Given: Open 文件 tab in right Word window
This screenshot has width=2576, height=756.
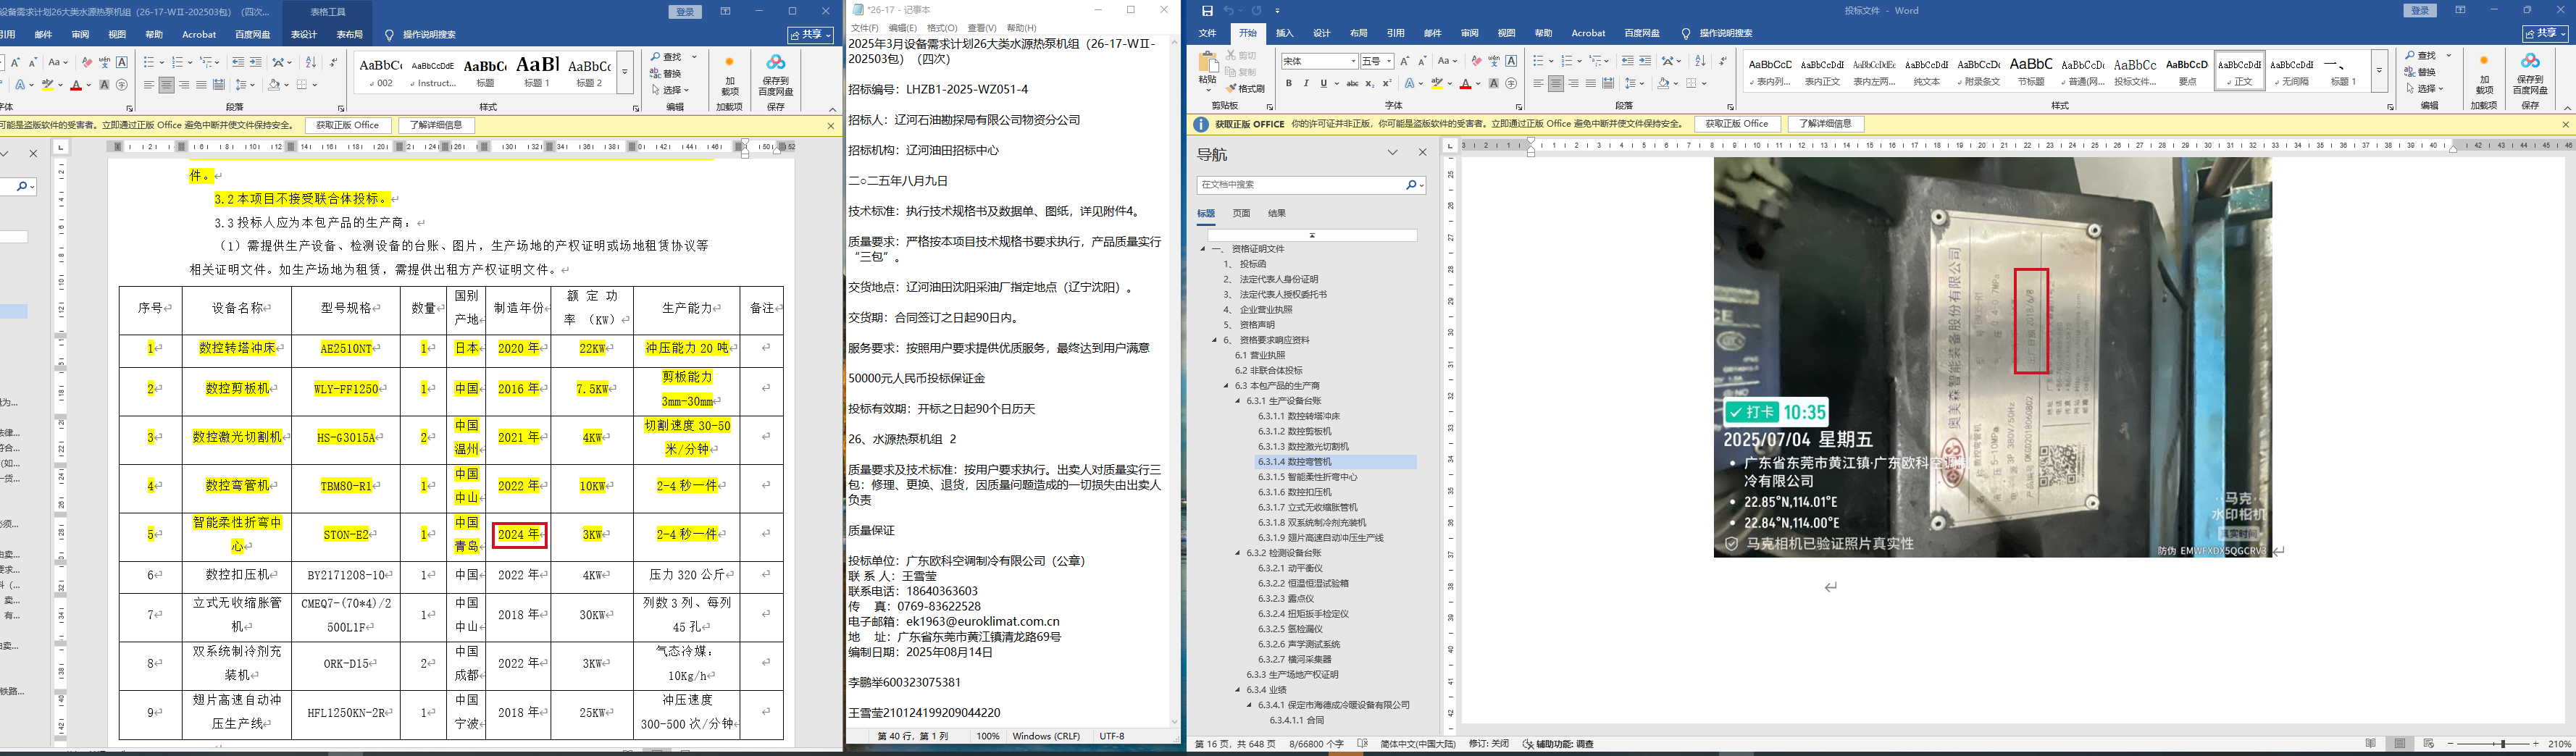Looking at the screenshot, I should click(1208, 34).
